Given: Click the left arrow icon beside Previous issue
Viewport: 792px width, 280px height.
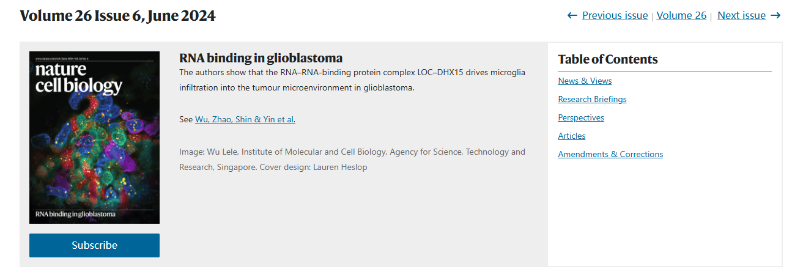Looking at the screenshot, I should pos(572,16).
